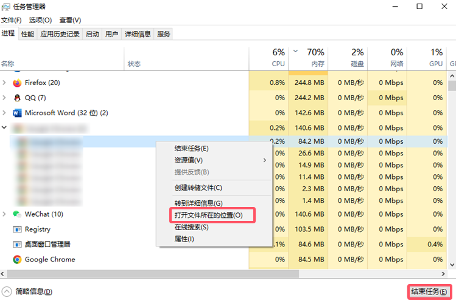Switch to the 用户 tab
Viewport: 456px width, 301px height.
pos(111,34)
